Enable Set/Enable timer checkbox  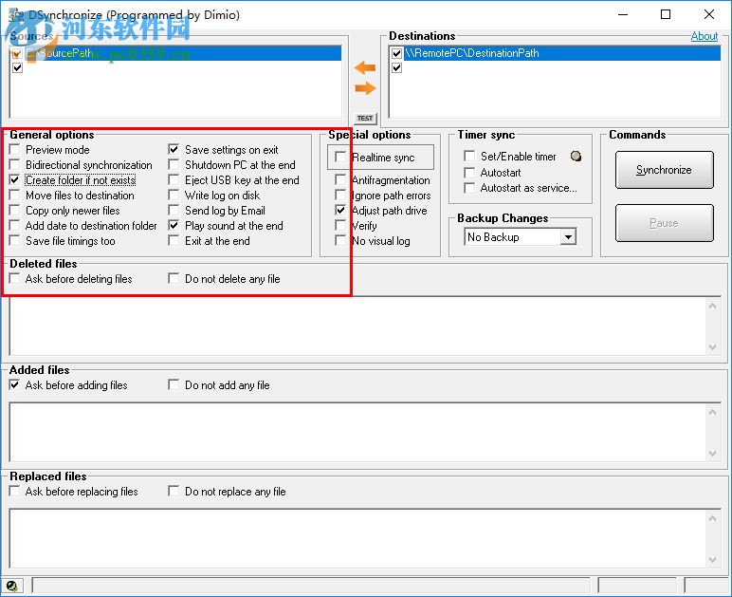tap(469, 156)
